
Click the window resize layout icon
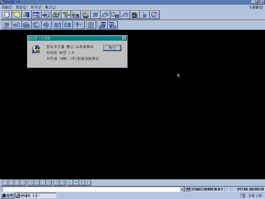36,15
